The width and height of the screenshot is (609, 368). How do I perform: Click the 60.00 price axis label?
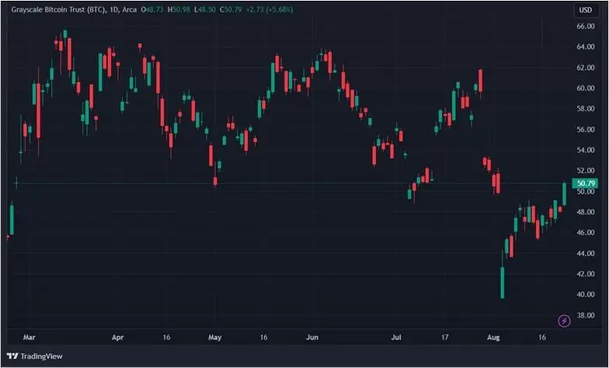(585, 88)
